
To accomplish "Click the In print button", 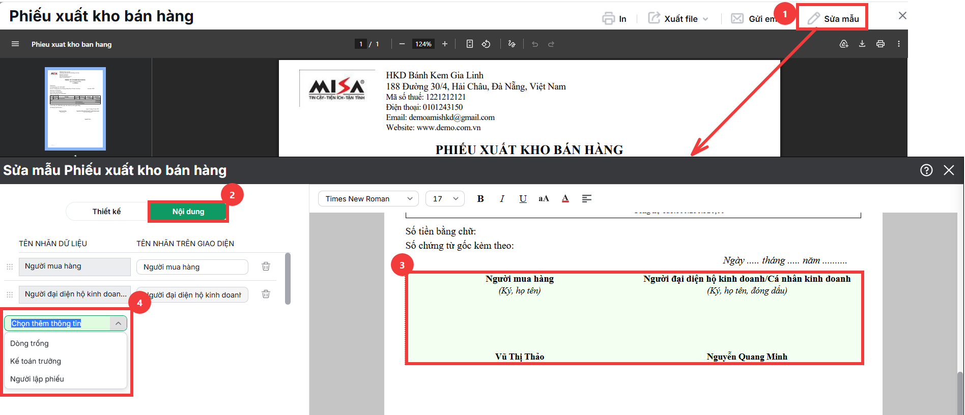I will (614, 19).
